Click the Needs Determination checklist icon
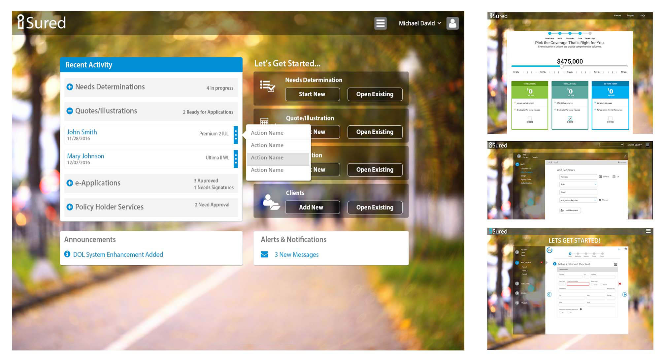Screen dimensions: 666x361 point(267,87)
